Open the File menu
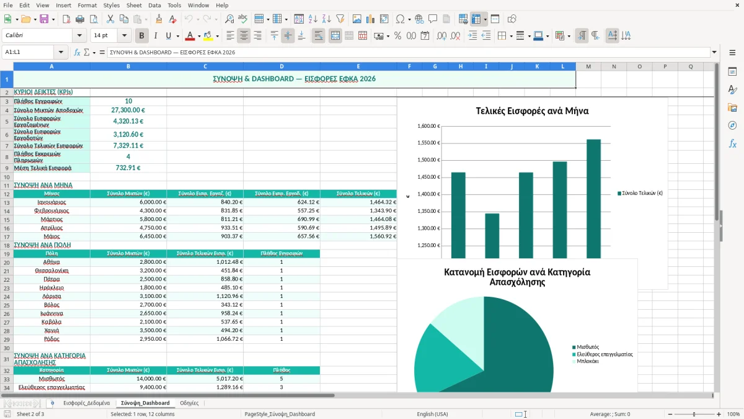Screen dimensions: 744x419 point(7,5)
